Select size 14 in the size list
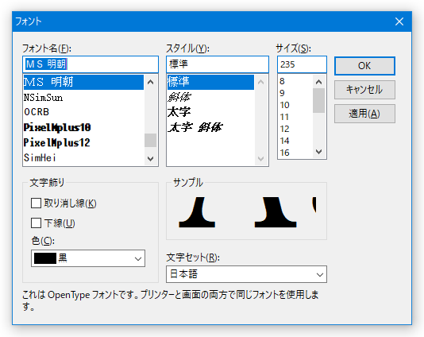 pyautogui.click(x=295, y=141)
